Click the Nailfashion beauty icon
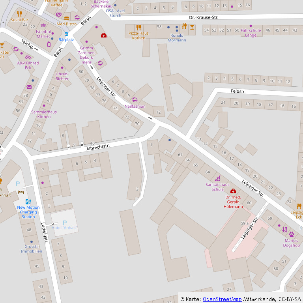This screenshot has width=303, height=303. click(135, 100)
